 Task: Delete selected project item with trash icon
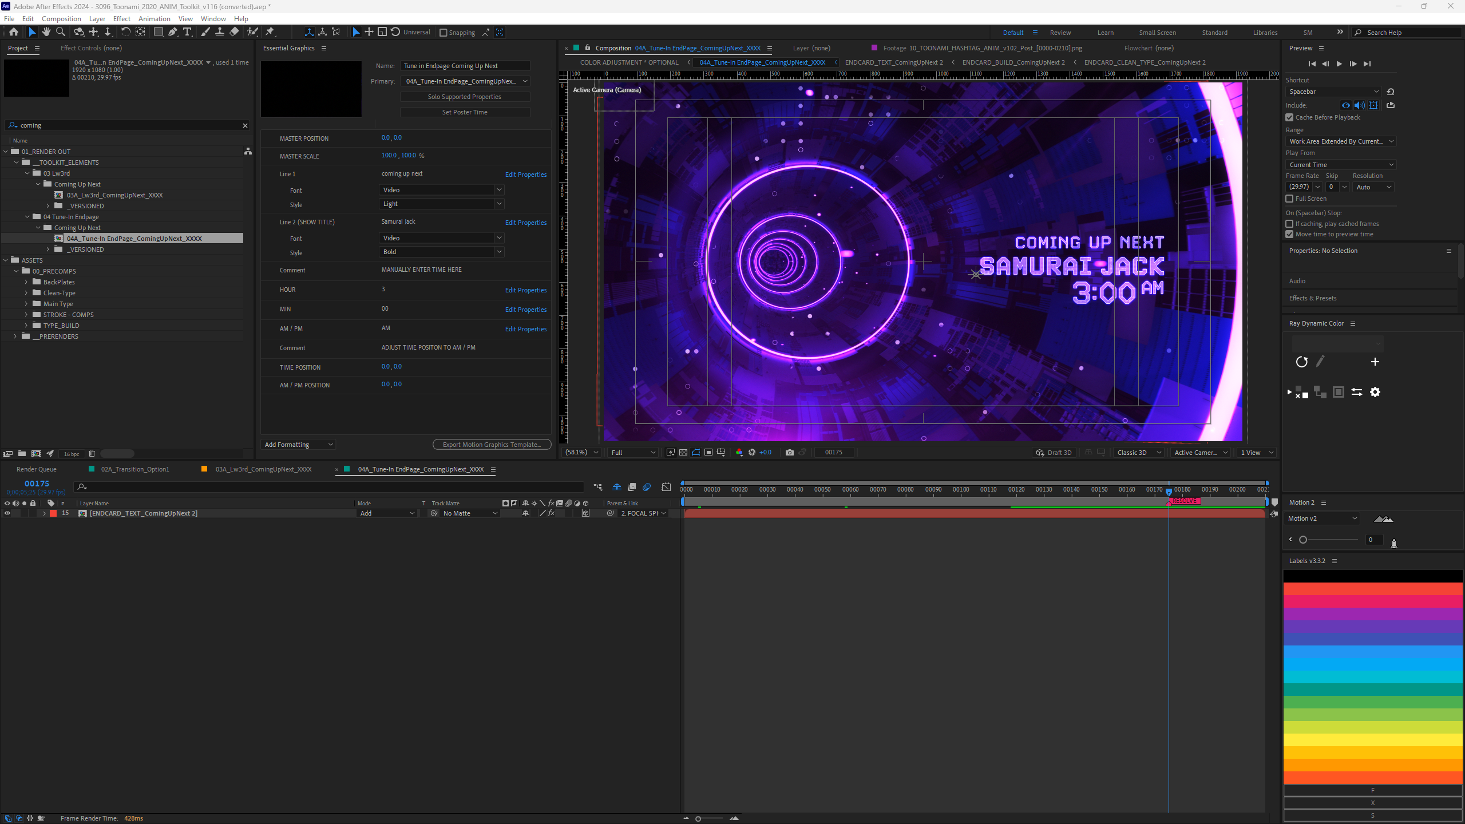pos(92,453)
